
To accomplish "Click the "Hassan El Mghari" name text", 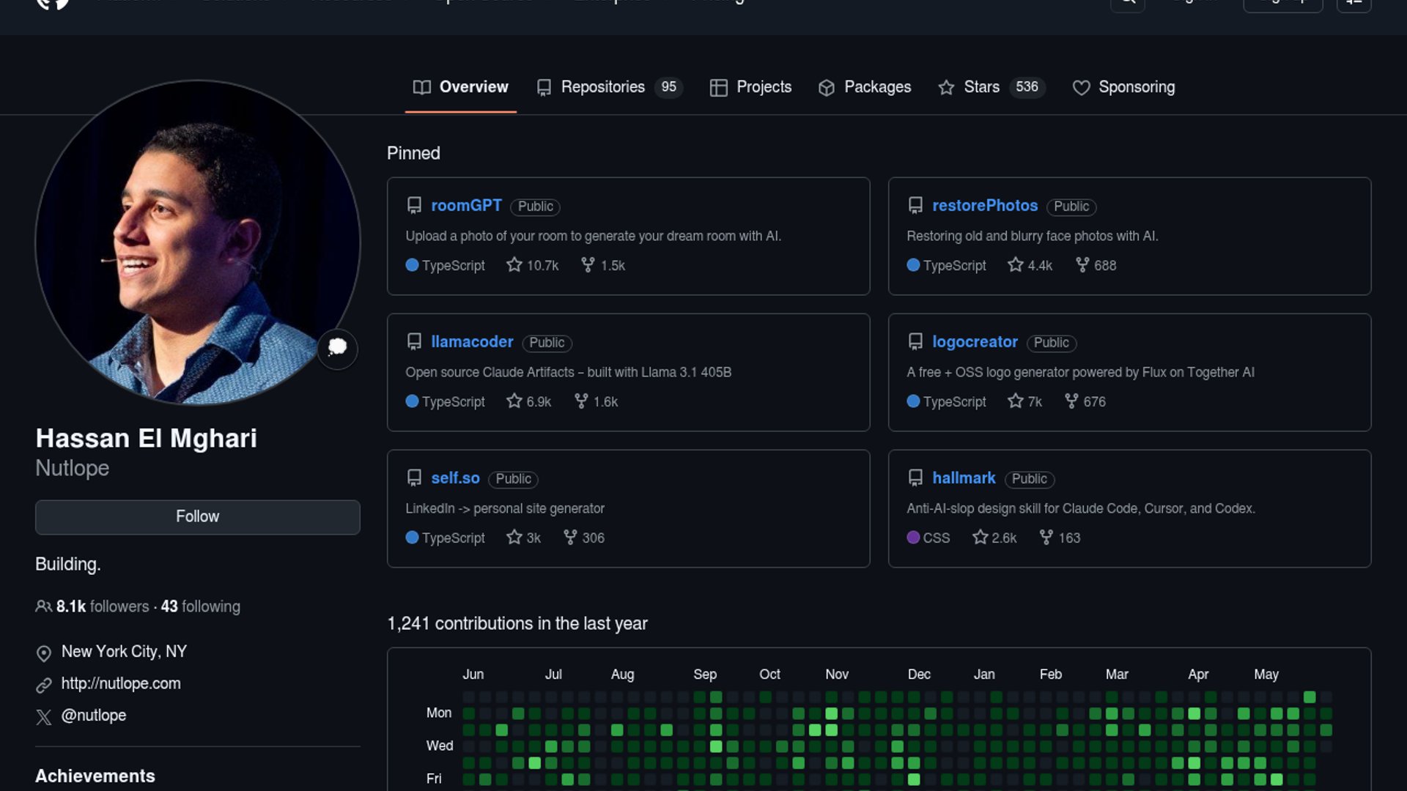I will 147,438.
